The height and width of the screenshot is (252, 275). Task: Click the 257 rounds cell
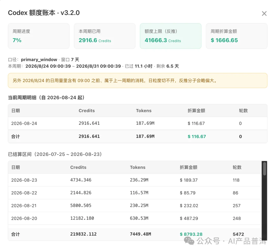237,206
